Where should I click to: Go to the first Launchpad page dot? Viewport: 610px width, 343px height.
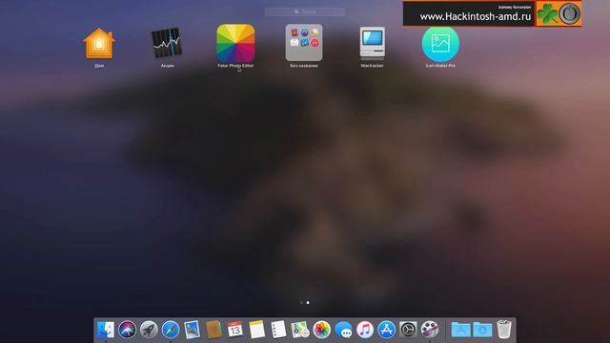[301, 303]
